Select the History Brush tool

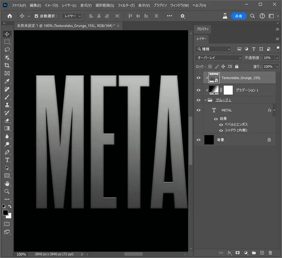click(x=7, y=113)
